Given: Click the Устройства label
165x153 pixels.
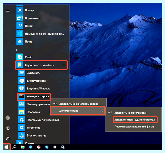Looking at the screenshot, I should (33, 128).
